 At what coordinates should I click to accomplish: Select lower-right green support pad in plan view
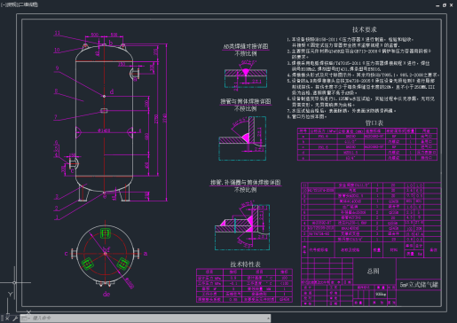click(122, 264)
